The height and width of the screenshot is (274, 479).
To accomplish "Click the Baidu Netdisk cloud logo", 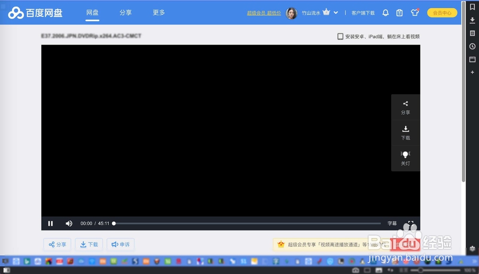I will [16, 13].
